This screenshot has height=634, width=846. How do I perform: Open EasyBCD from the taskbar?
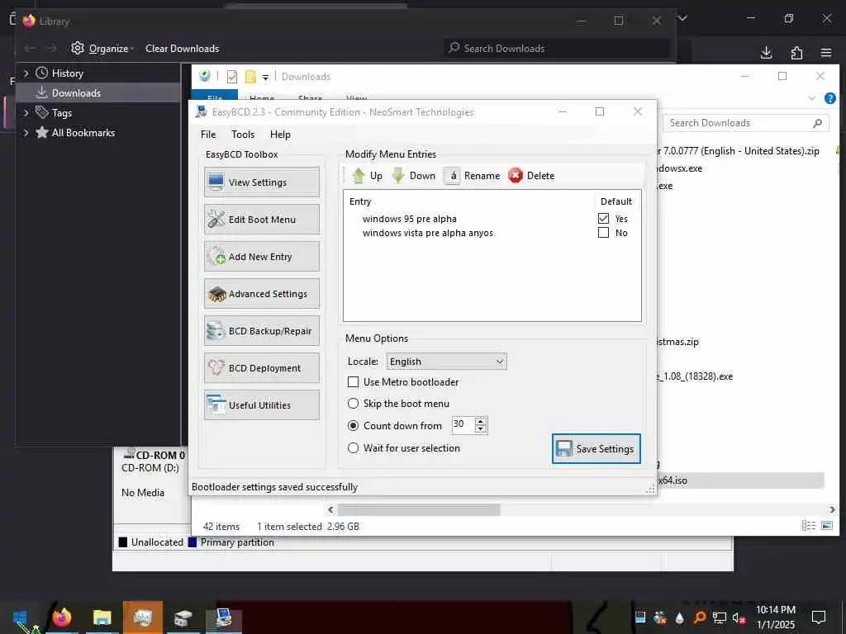[x=223, y=617]
